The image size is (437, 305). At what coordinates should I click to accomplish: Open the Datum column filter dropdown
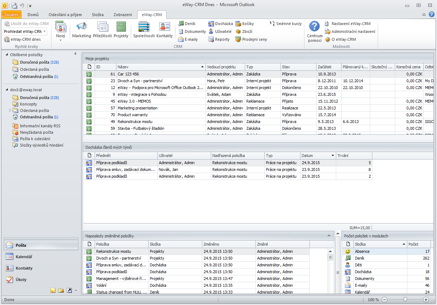333,156
